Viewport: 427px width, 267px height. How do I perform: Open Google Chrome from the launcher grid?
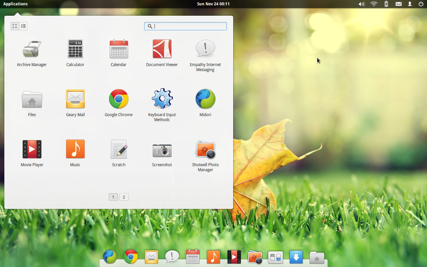click(119, 99)
